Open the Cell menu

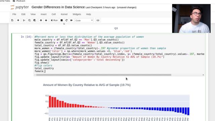[54, 14]
